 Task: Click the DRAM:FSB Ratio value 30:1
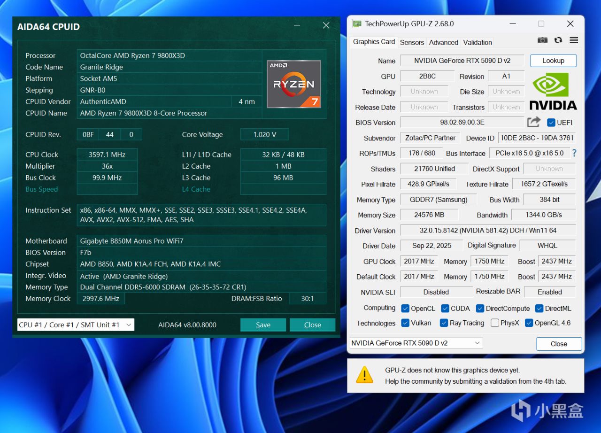(x=307, y=299)
